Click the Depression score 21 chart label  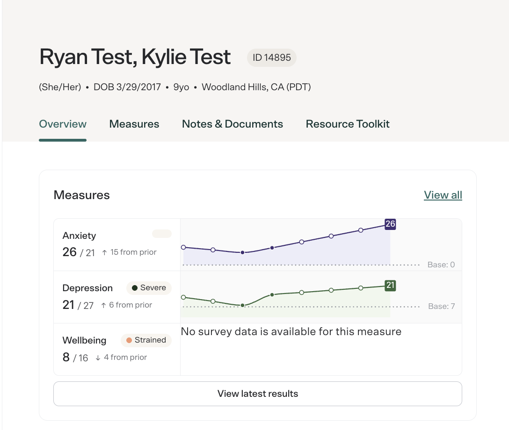pyautogui.click(x=390, y=286)
